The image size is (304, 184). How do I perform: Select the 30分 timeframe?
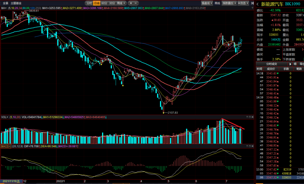[x=112, y=3]
